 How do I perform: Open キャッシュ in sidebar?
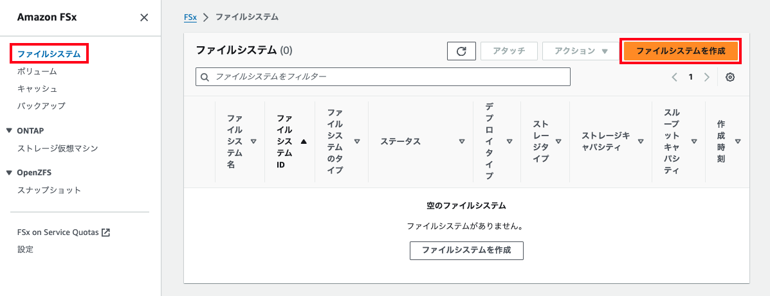click(x=37, y=89)
